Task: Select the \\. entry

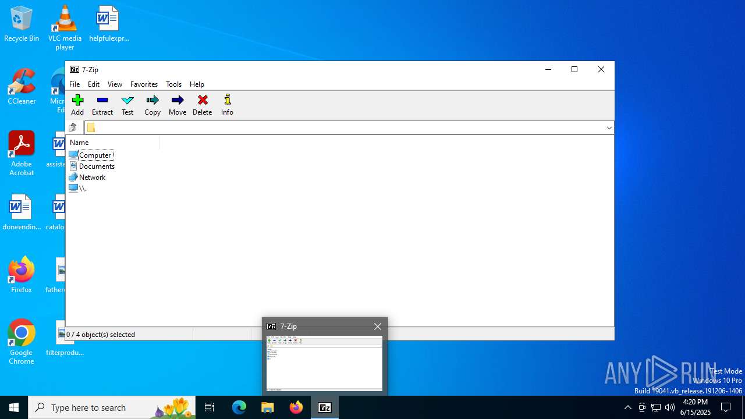Action: [x=78, y=189]
